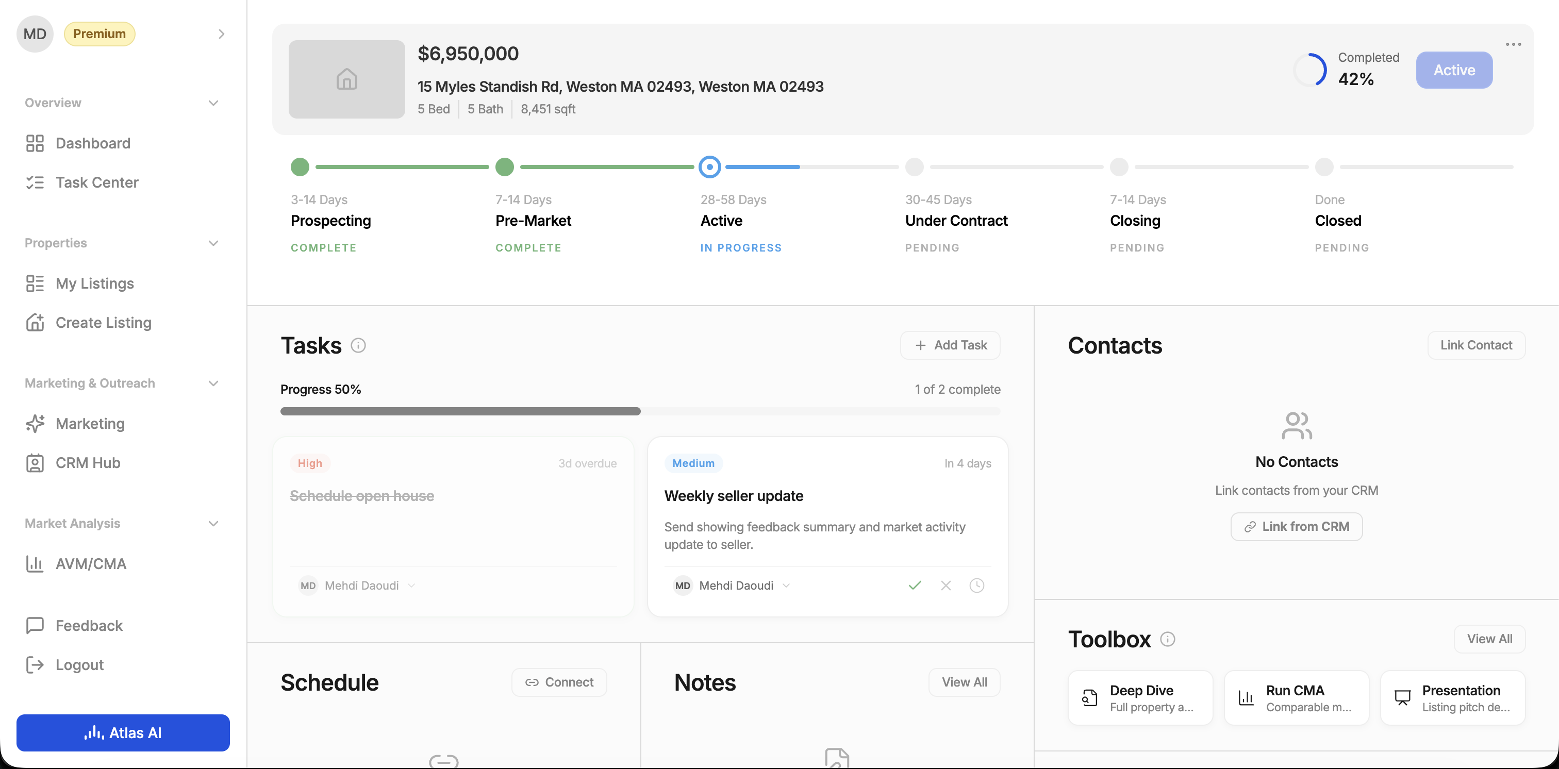1559x769 pixels.
Task: Collapse the Marketing & Outreach section
Action: (213, 383)
